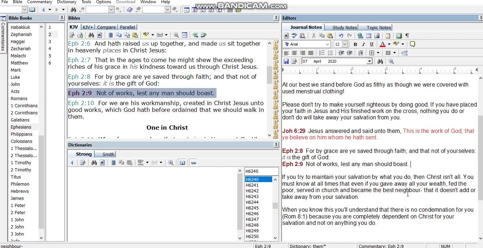The height and width of the screenshot is (248, 483).
Task: Click the print icon in Bibles toolbar
Action: (x=80, y=35)
